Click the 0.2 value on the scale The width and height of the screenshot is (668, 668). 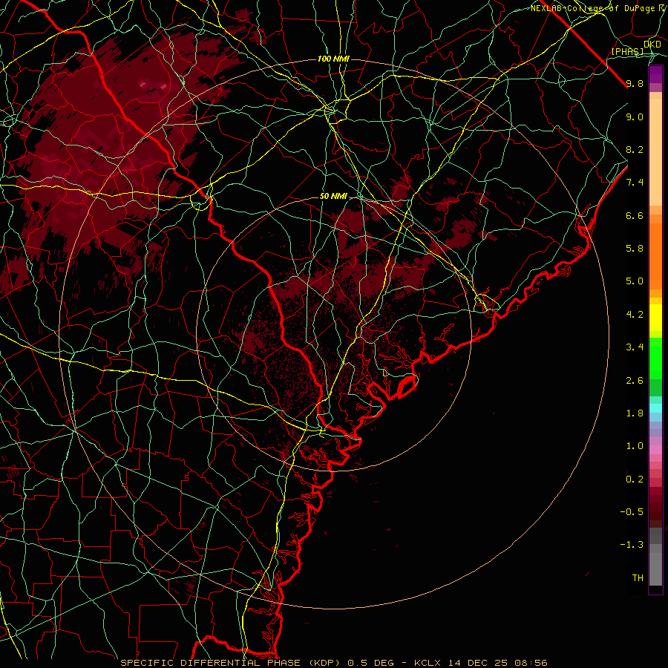tap(635, 479)
